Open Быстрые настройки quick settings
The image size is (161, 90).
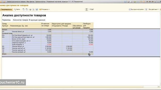(x=136, y=9)
